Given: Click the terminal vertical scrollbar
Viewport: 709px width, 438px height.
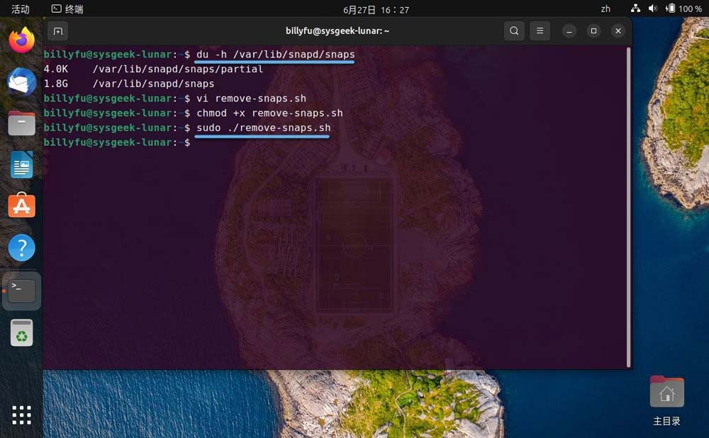Looking at the screenshot, I should pyautogui.click(x=628, y=208).
